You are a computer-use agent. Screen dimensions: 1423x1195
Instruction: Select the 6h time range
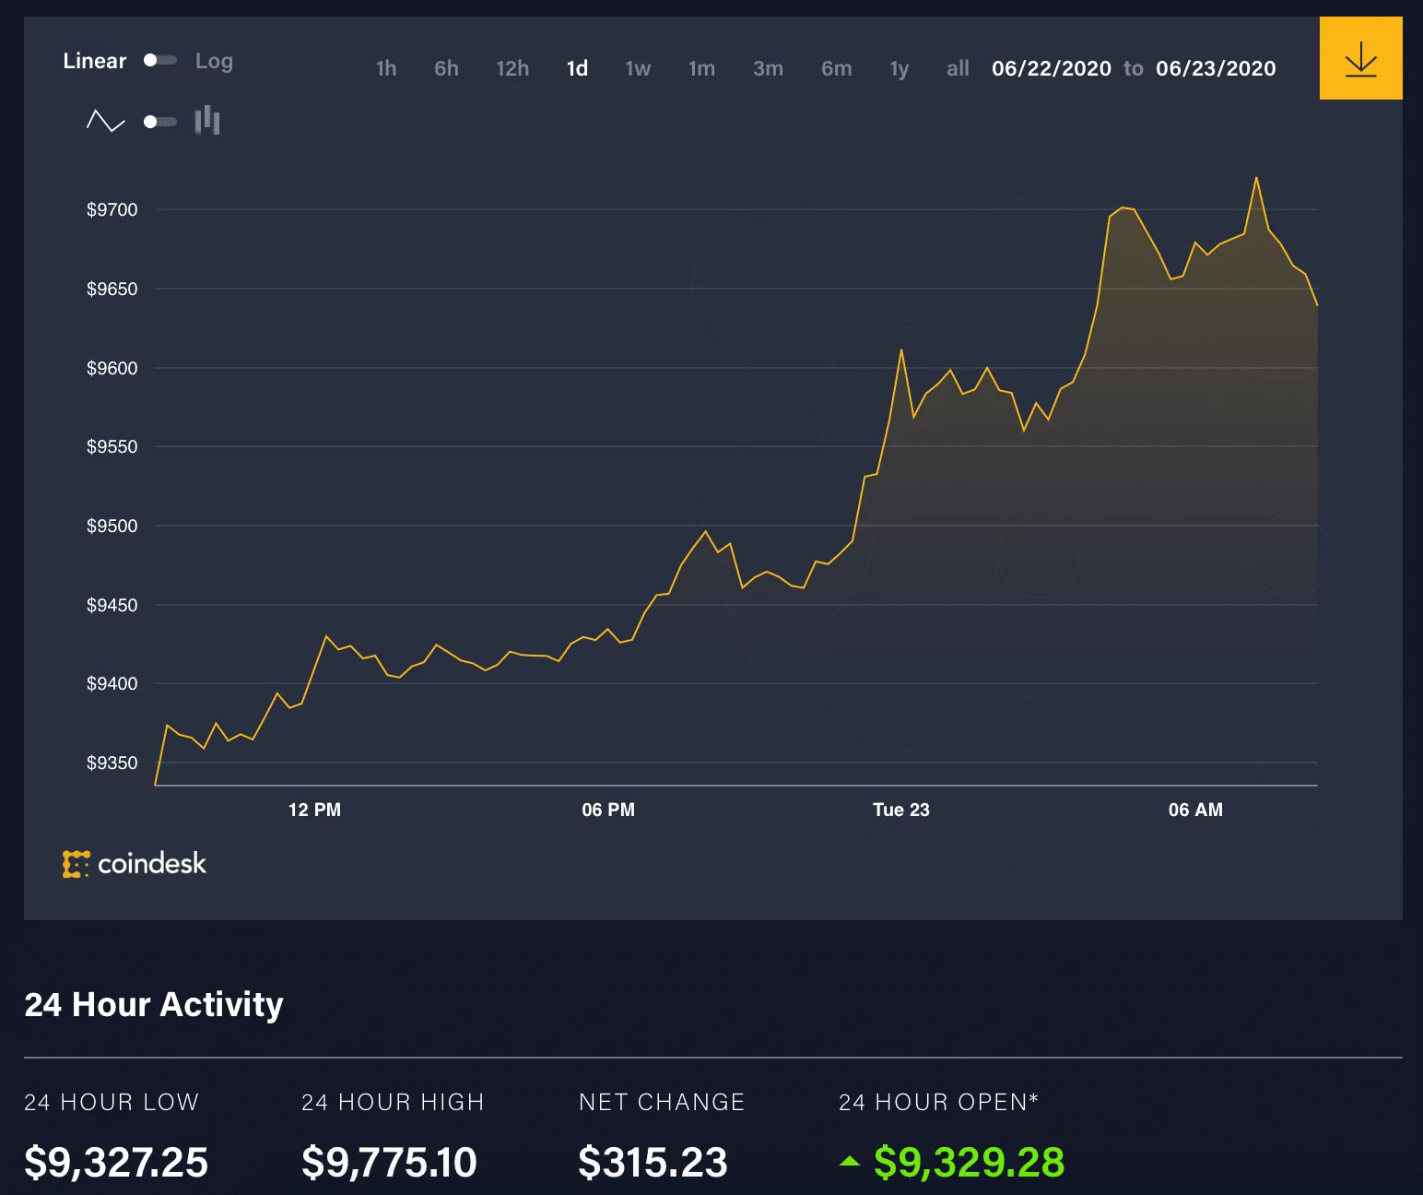(x=446, y=68)
